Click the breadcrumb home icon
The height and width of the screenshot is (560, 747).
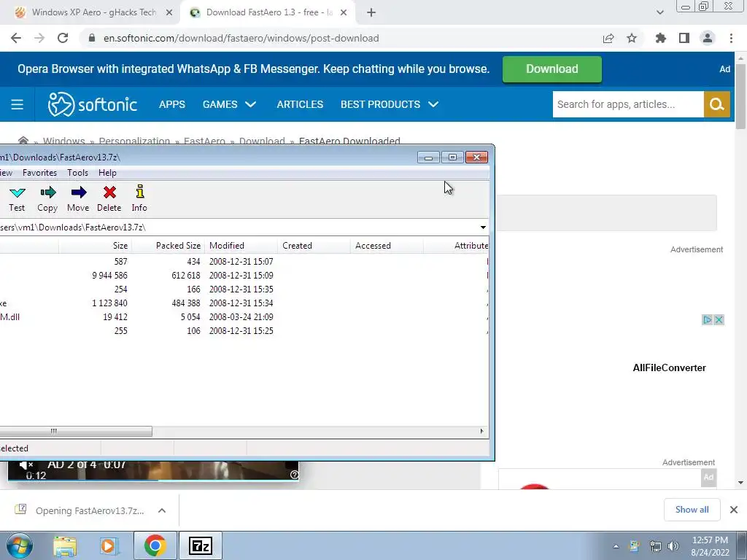point(23,141)
